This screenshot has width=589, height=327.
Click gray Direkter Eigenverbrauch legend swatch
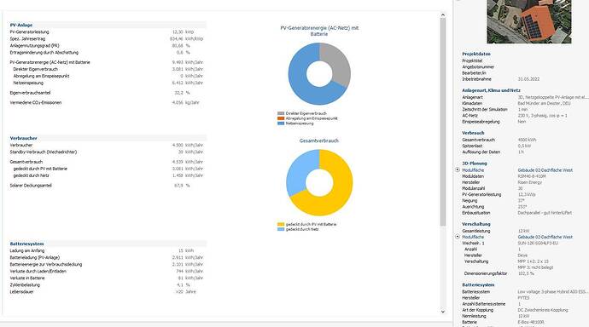(281, 113)
